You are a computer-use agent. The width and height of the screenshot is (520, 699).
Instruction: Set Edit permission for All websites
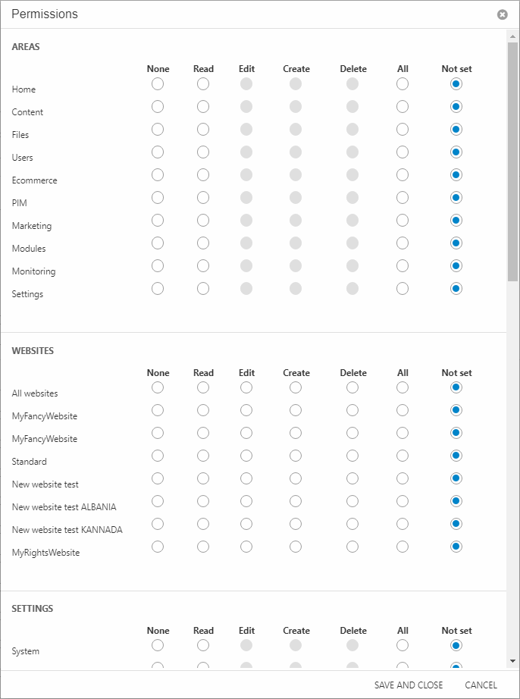point(246,388)
